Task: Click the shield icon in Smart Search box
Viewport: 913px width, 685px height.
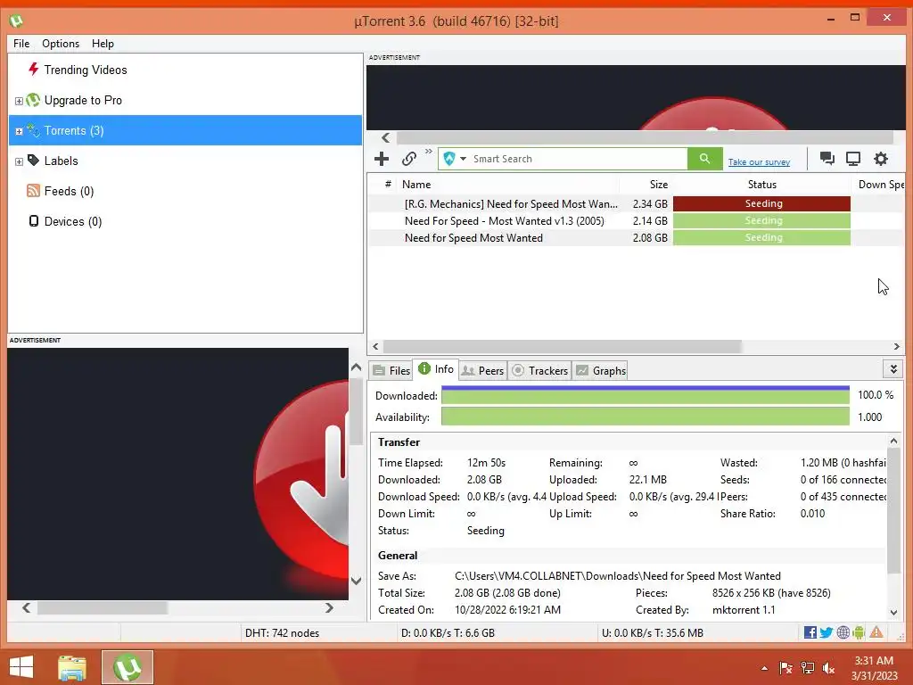Action: click(449, 159)
